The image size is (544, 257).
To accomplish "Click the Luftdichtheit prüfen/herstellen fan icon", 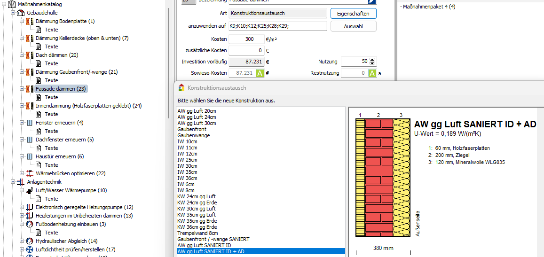I will click(x=30, y=249).
